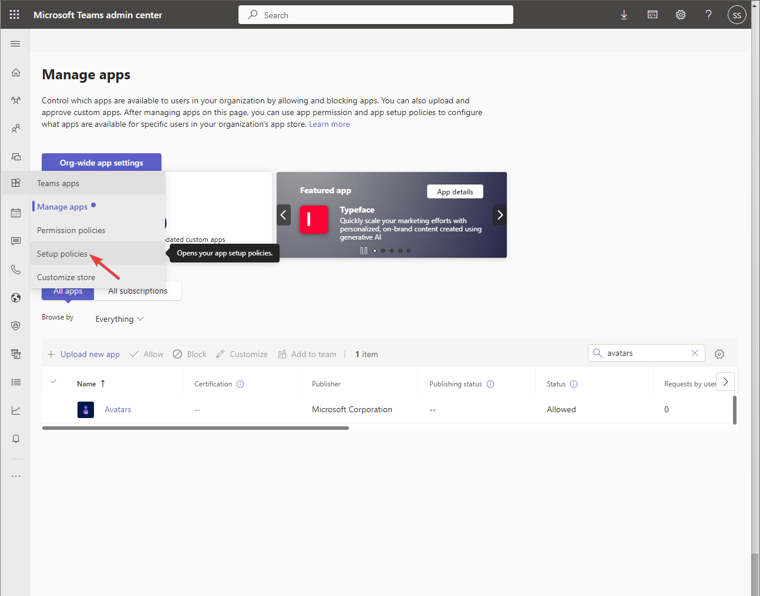
Task: Open Org-wide app settings
Action: point(102,163)
